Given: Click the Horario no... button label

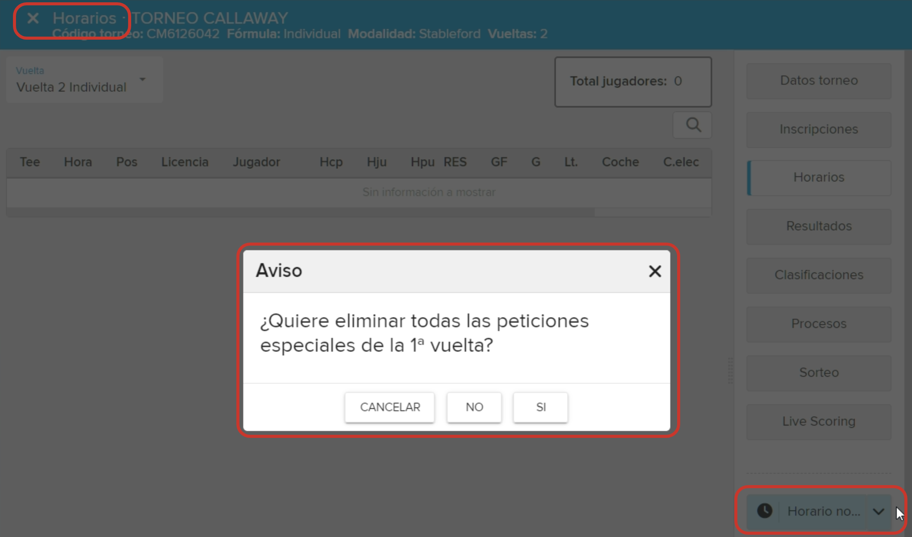Looking at the screenshot, I should pos(824,511).
